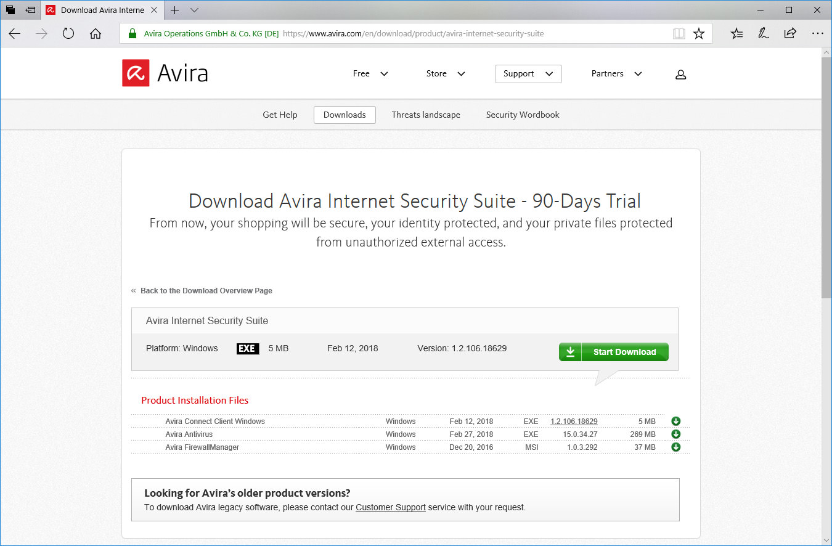Go to the browser home page icon

coord(96,34)
